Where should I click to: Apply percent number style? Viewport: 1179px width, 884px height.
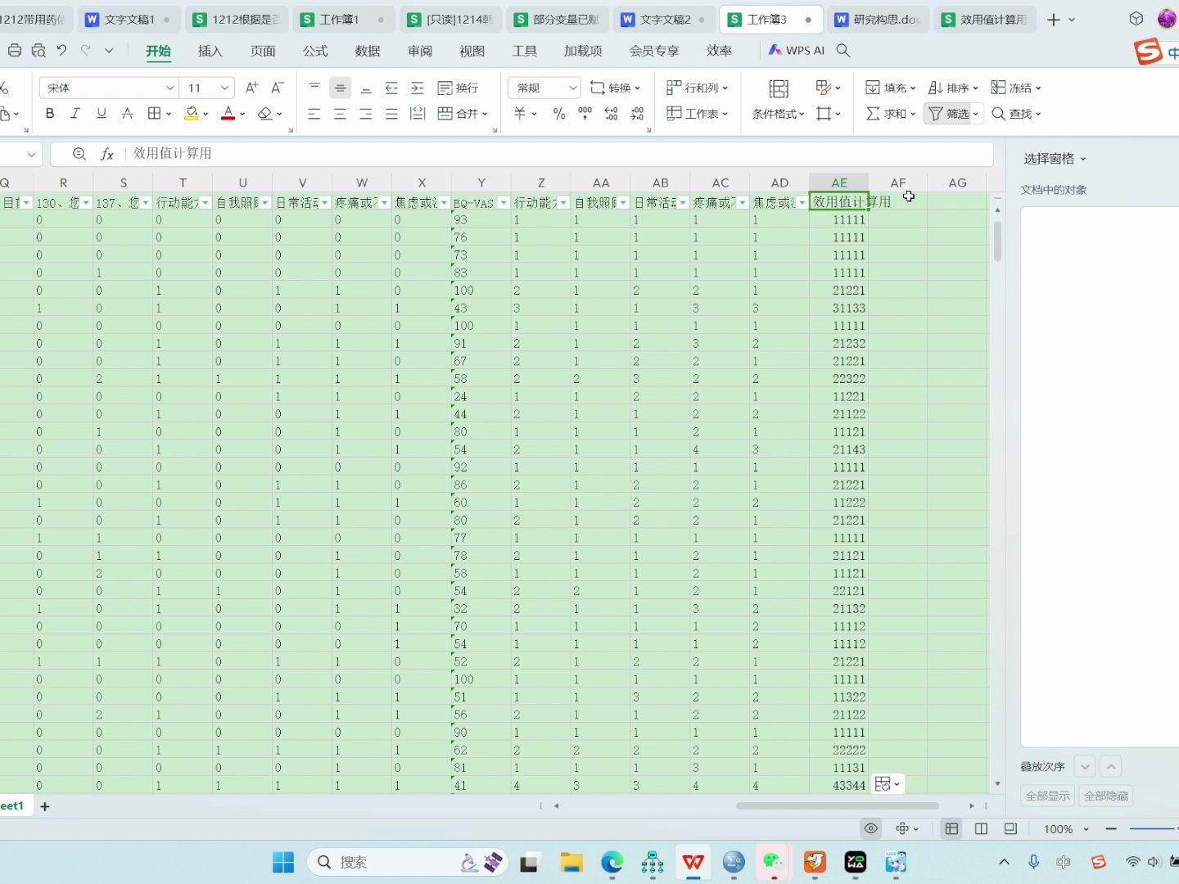(x=559, y=114)
